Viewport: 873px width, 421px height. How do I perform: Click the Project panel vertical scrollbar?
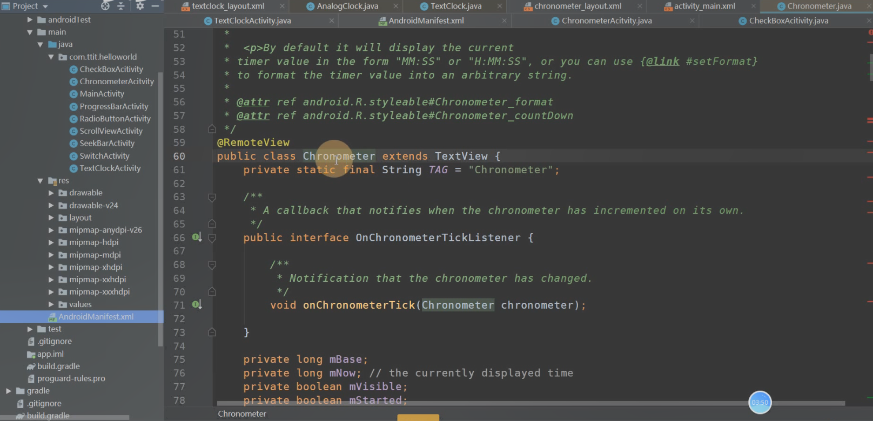160,208
